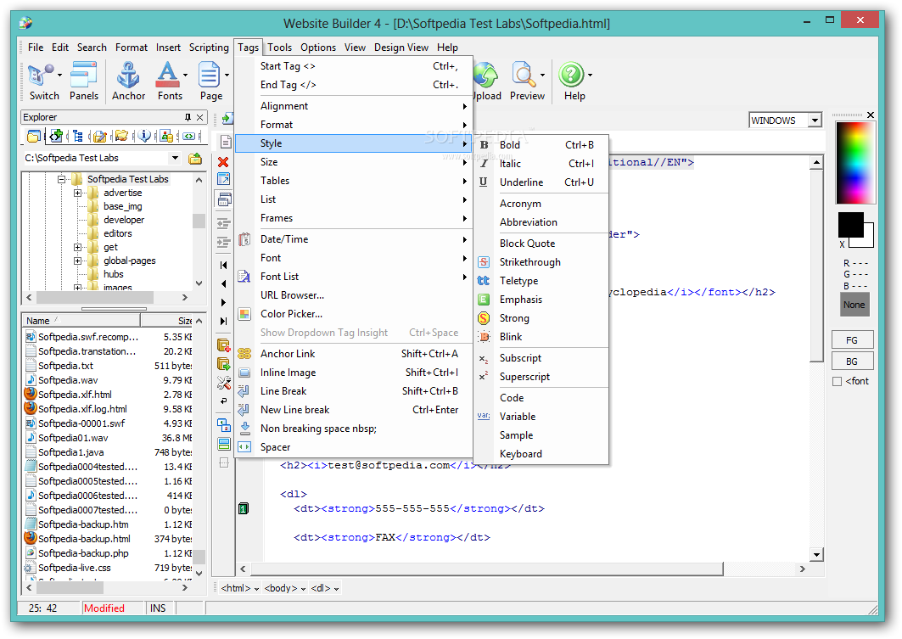Choose the Teletype icon in submenu
902x639 pixels.
coord(484,281)
